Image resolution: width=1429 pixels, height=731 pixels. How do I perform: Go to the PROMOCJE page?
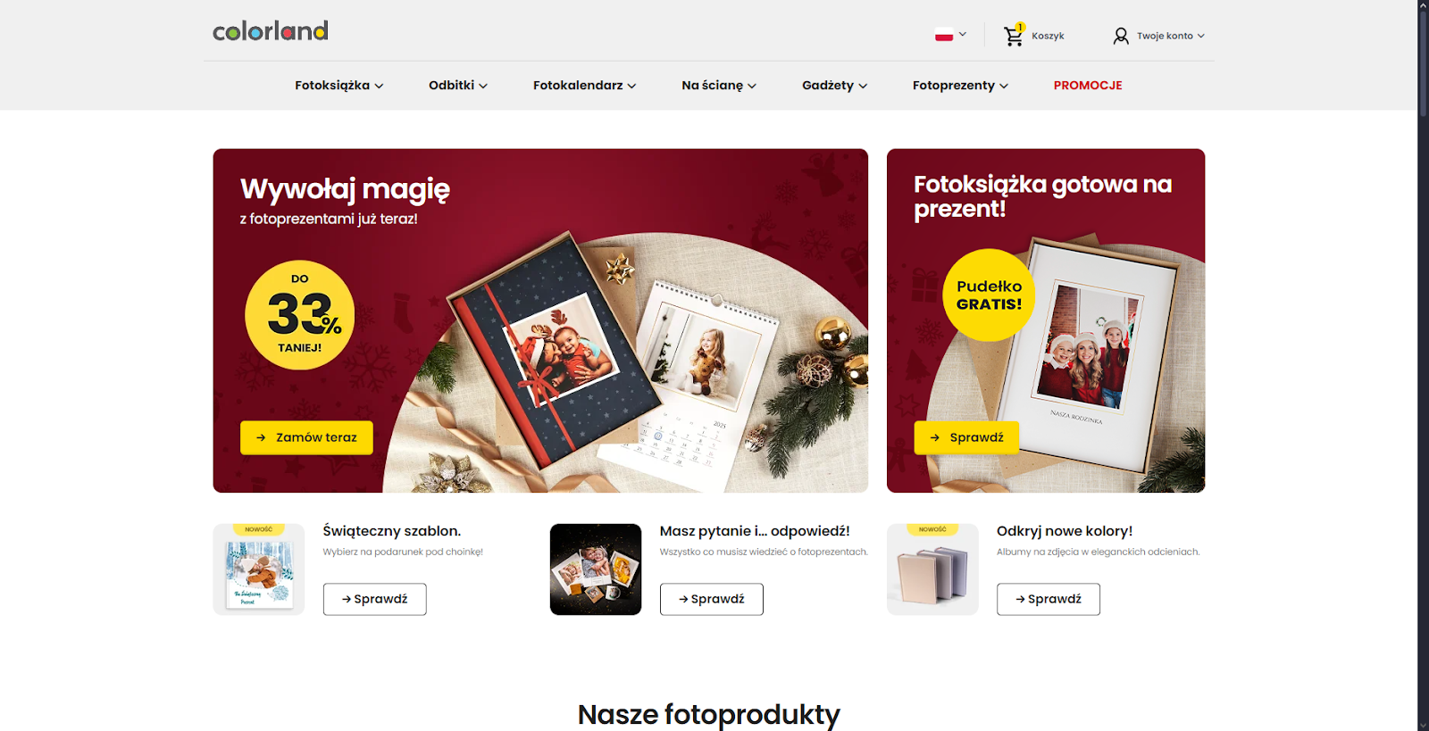coord(1088,86)
